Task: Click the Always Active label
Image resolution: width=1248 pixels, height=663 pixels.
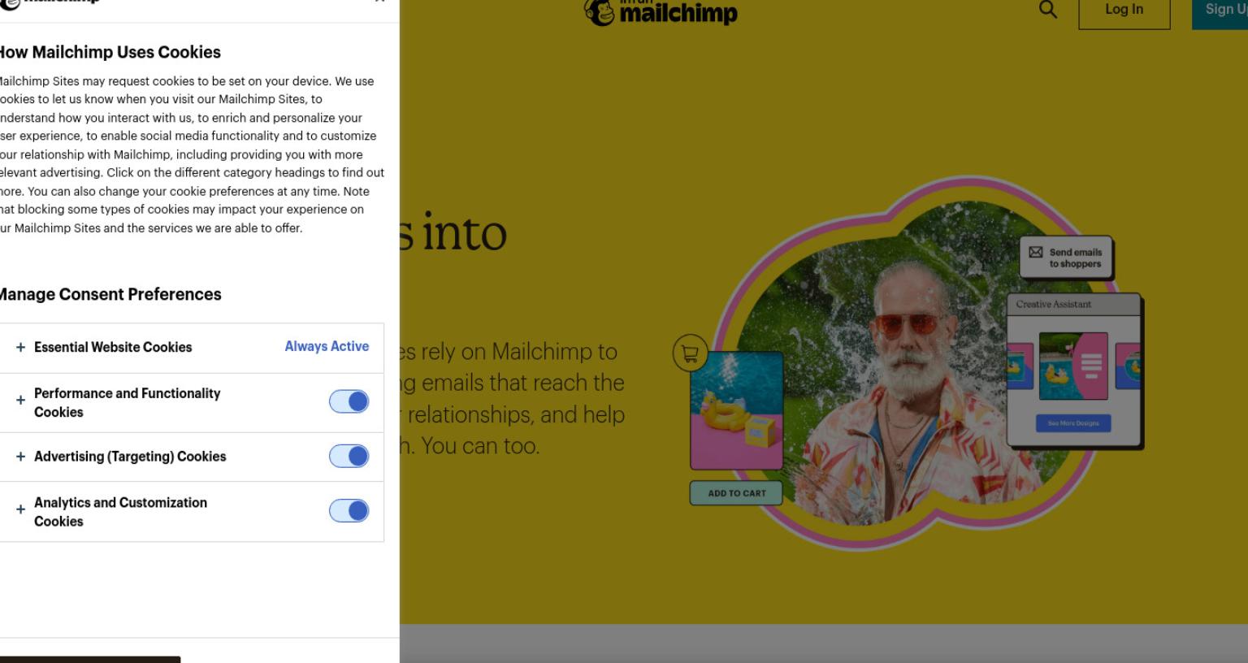Action: click(x=327, y=346)
